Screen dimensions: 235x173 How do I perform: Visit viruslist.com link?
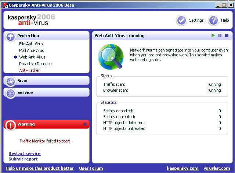pos(217,168)
